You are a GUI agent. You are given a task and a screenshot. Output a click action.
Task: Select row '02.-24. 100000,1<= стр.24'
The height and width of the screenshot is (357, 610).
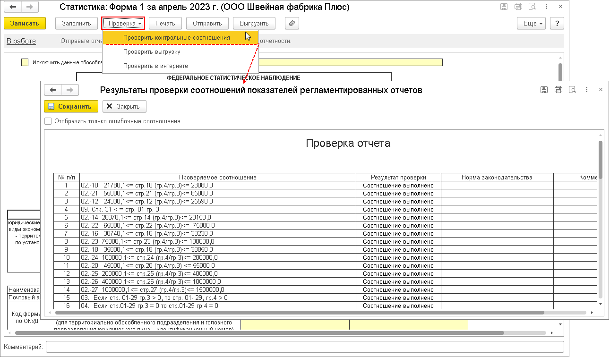[218, 257]
